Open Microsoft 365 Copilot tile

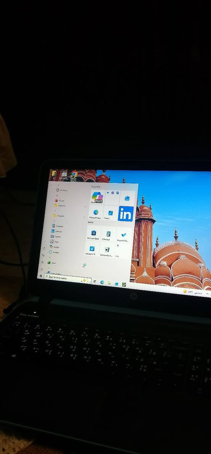(x=97, y=197)
